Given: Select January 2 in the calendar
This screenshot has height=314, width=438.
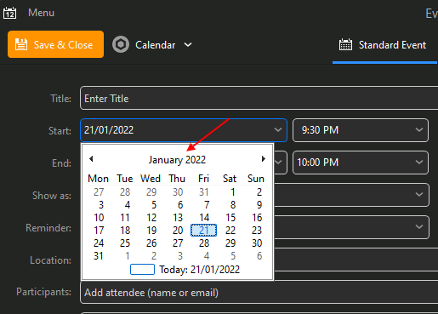Looking at the screenshot, I should coord(259,192).
